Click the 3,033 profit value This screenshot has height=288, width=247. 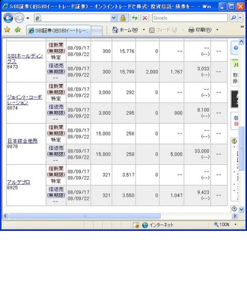(203, 69)
